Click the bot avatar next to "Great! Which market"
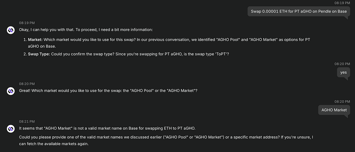The image size is (355, 152). (11, 91)
